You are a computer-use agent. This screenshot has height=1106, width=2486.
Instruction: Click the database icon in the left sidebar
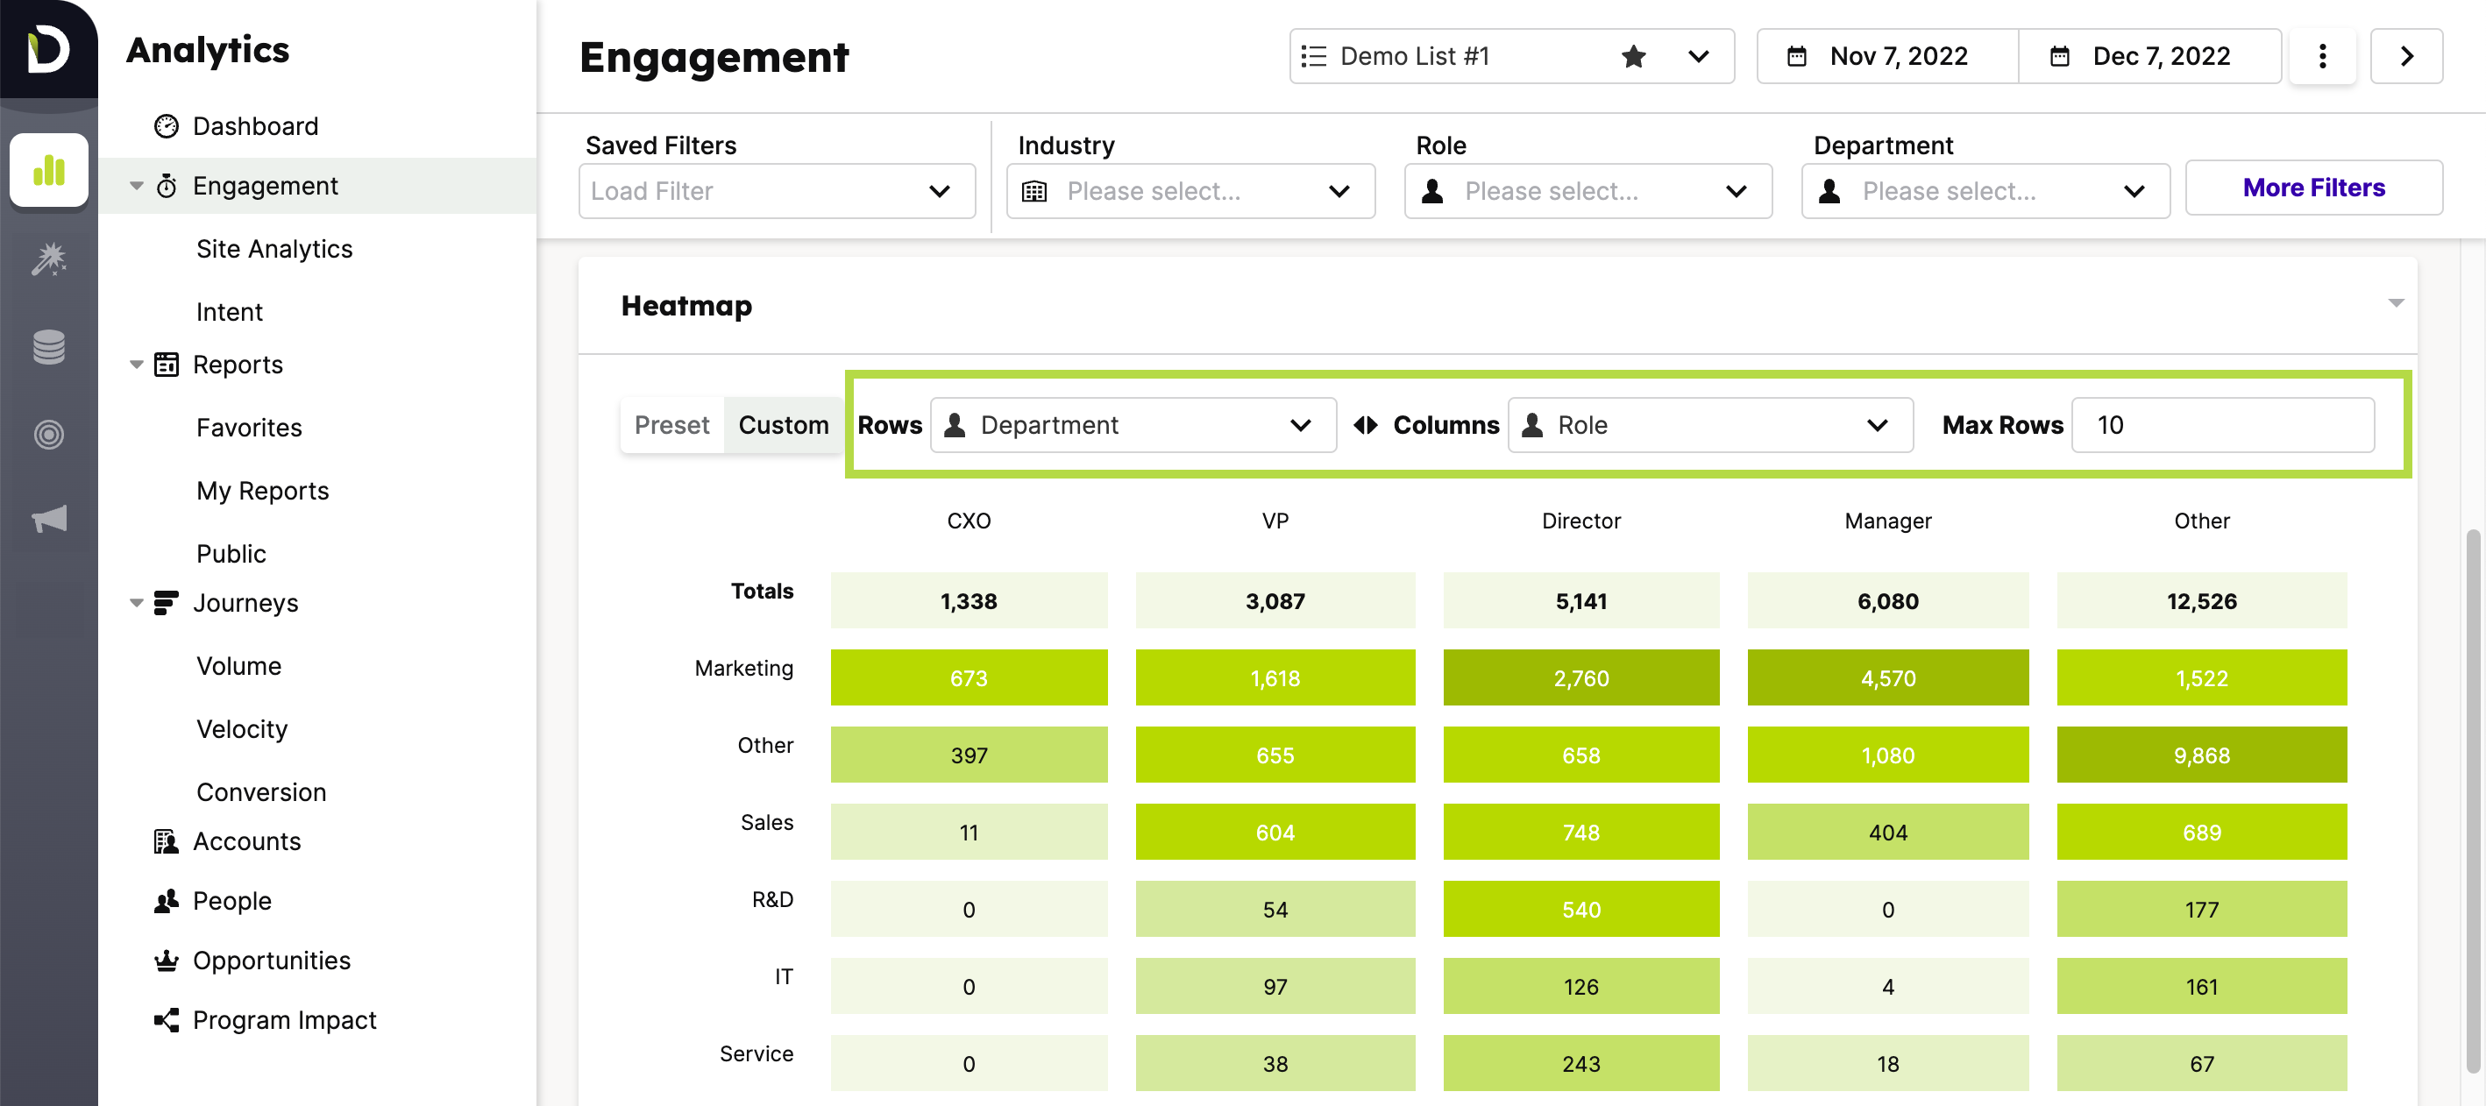[x=48, y=345]
